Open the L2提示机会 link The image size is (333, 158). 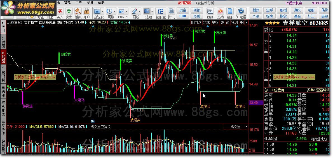coord(294,3)
